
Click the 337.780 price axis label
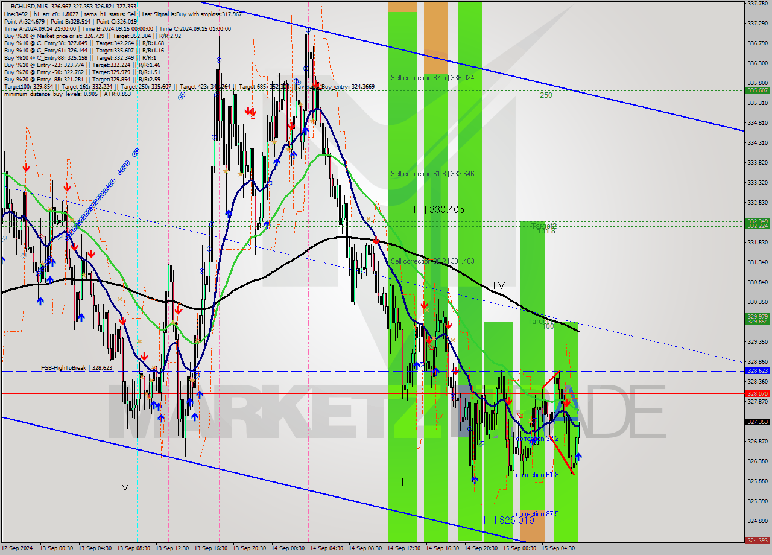pos(757,4)
